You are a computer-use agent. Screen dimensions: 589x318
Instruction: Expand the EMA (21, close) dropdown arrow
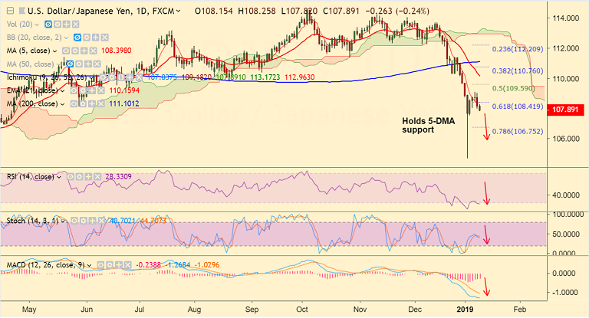click(x=63, y=91)
